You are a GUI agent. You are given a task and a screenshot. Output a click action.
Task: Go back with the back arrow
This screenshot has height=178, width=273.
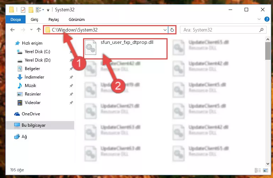point(12,30)
